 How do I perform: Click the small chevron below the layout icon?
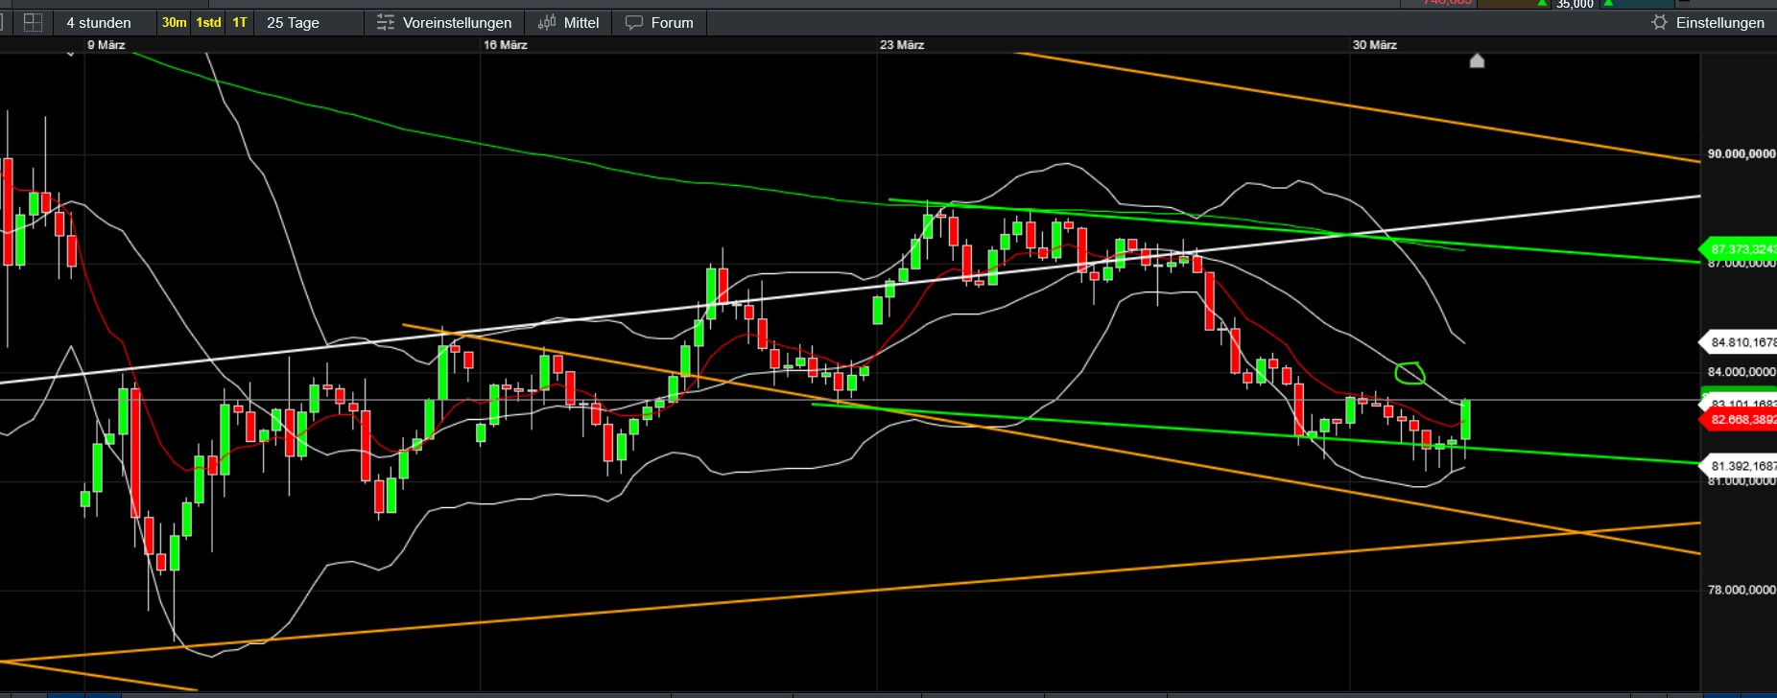point(70,55)
